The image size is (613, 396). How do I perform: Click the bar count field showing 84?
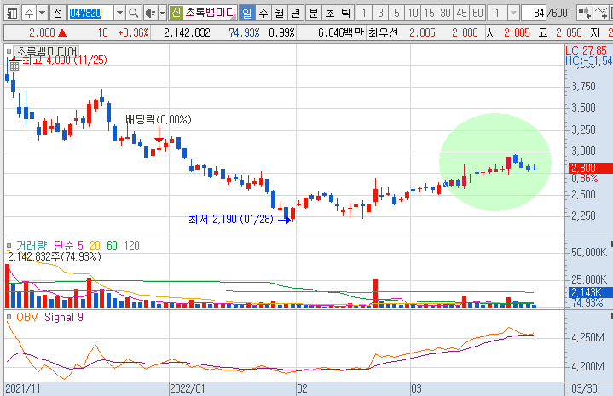click(x=534, y=14)
